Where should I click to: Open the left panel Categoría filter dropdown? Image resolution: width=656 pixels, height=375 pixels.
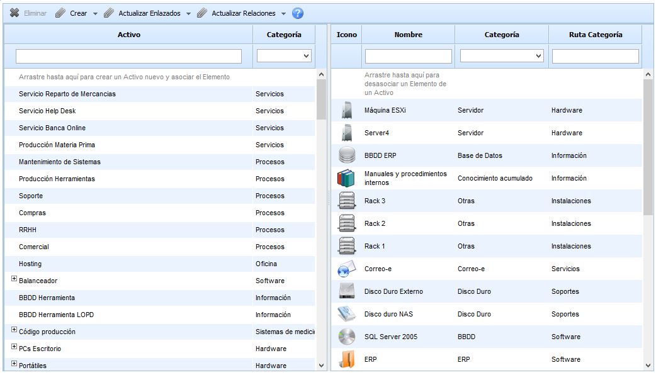tap(284, 56)
